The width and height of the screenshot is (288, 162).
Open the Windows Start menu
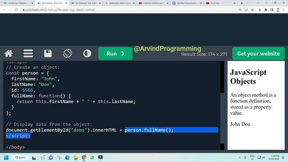6,157
